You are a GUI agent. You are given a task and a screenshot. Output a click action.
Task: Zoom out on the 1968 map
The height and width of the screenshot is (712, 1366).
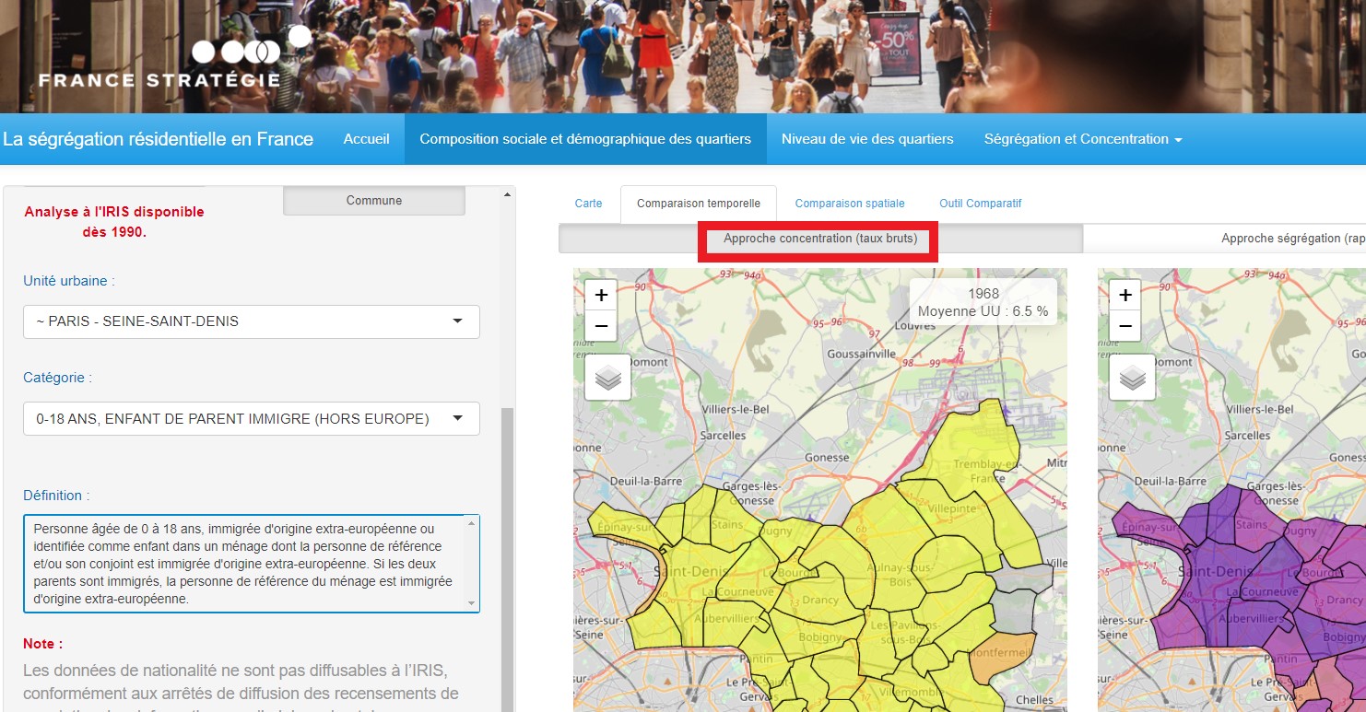pyautogui.click(x=601, y=326)
